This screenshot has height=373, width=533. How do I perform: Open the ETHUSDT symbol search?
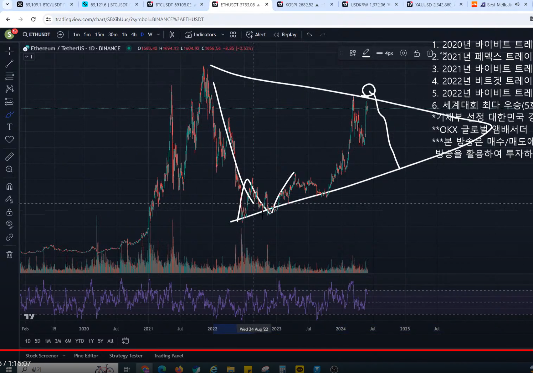[x=36, y=34]
